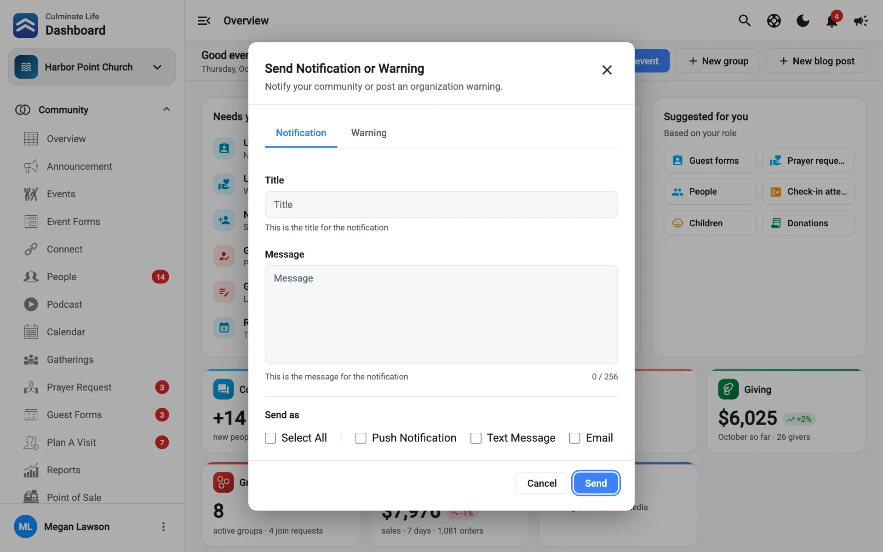The image size is (883, 552).
Task: Click into the Message text area
Action: tap(441, 315)
